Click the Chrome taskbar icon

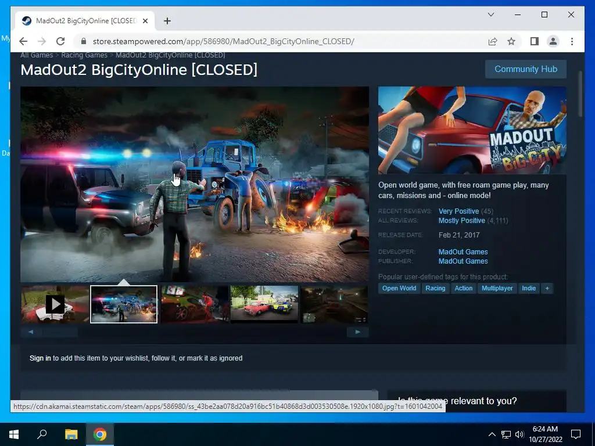click(100, 434)
